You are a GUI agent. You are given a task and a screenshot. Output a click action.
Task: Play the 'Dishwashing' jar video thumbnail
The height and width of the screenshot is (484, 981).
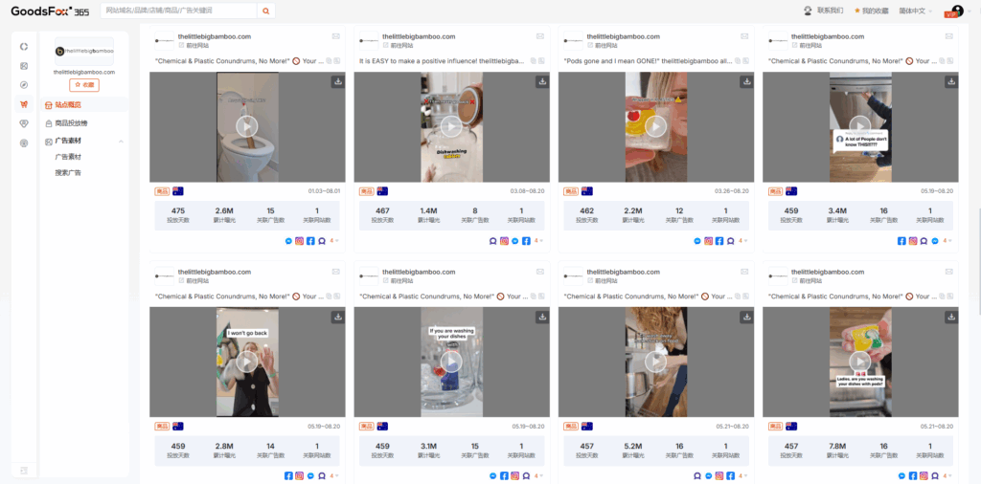click(x=451, y=127)
